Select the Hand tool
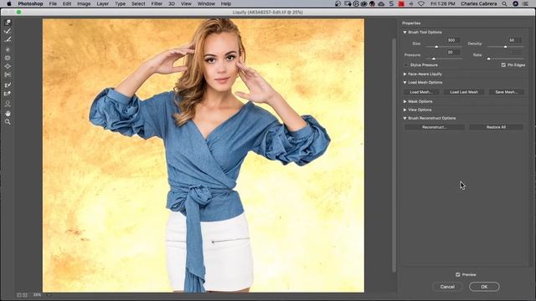The width and height of the screenshot is (536, 301). (8, 114)
